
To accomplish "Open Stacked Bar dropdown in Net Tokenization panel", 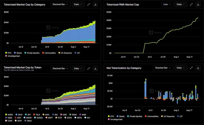I will coord(163,68).
